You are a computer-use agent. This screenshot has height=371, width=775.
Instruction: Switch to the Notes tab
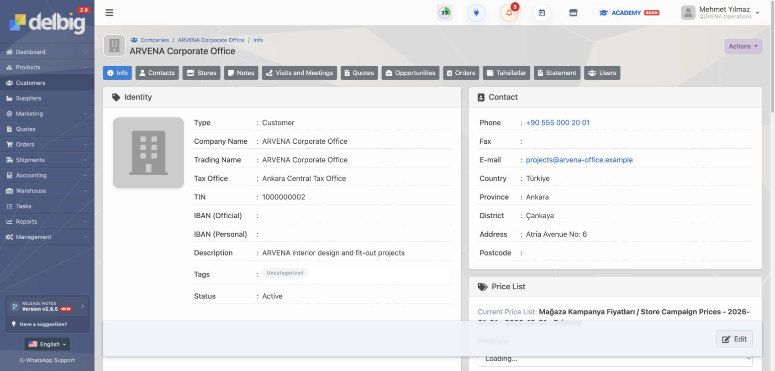click(241, 73)
